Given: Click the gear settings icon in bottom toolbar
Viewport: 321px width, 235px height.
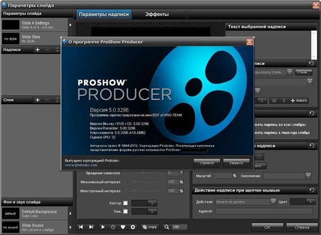Looking at the screenshot, I should tap(133, 227).
